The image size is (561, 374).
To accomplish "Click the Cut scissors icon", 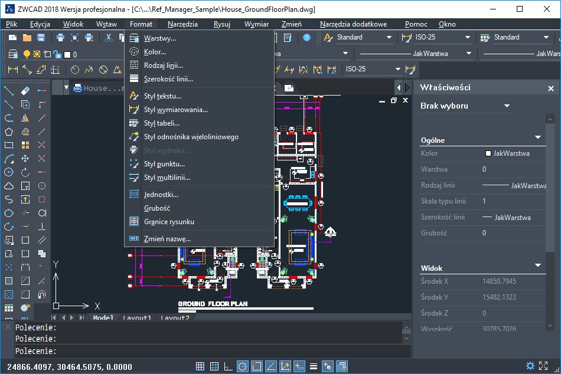I will pyautogui.click(x=109, y=38).
